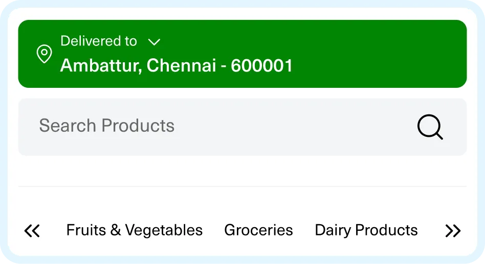Click the grey search bar background
485x264 pixels.
click(x=307, y=127)
